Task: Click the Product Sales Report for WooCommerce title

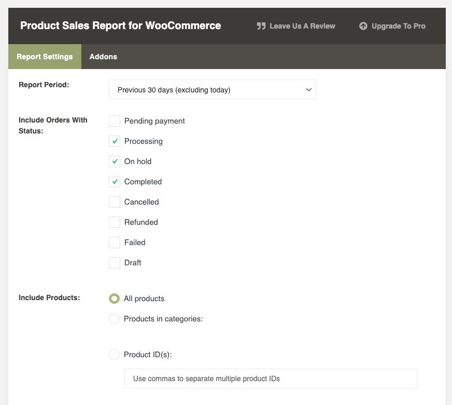Action: coord(120,25)
